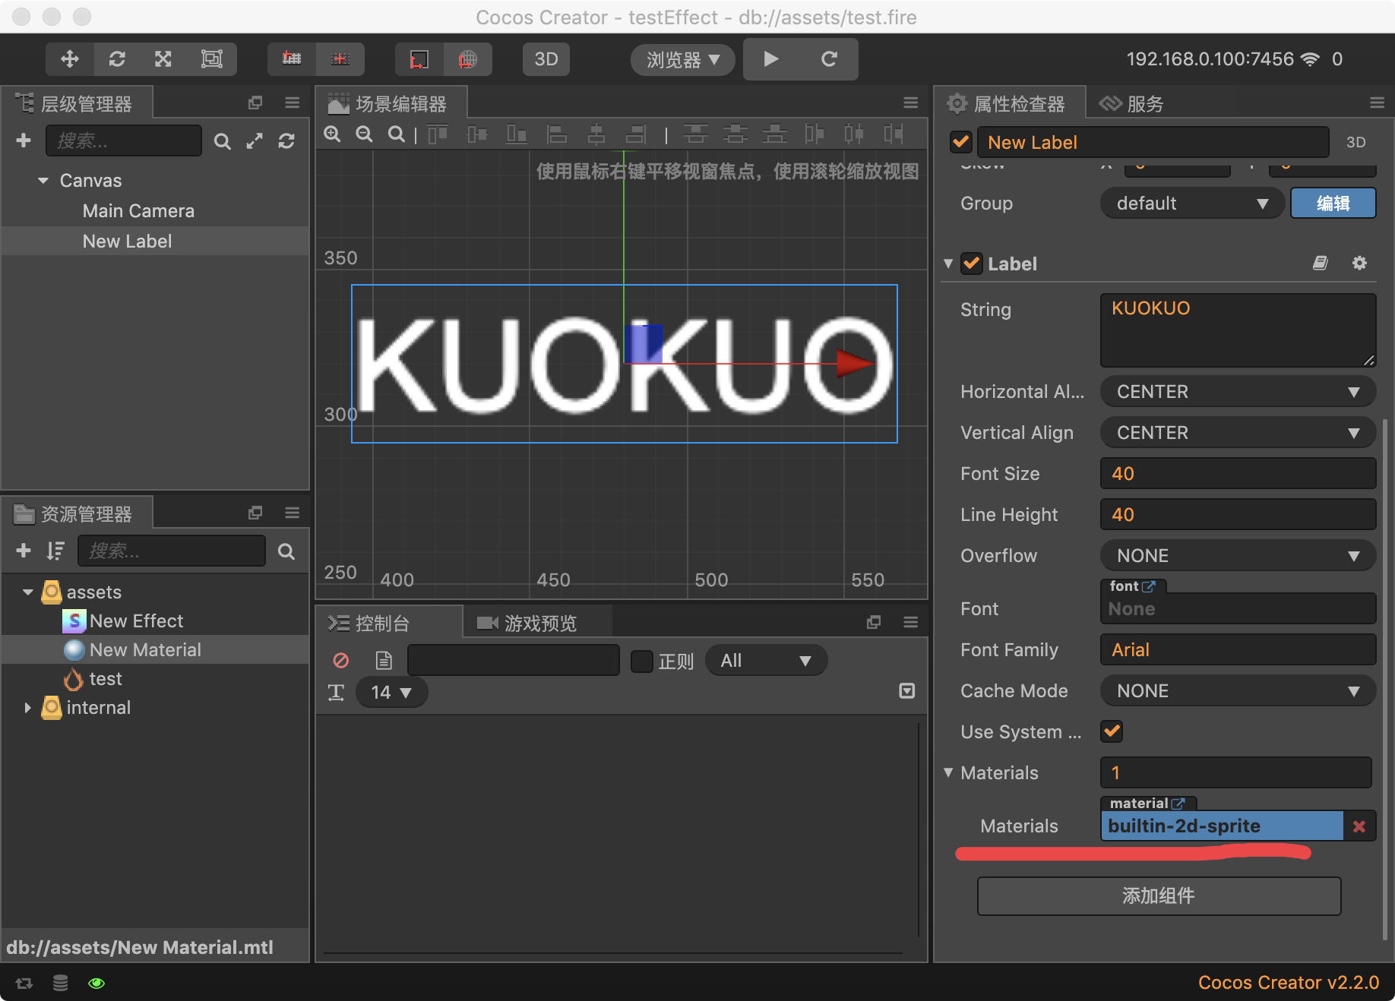Collapse the Canvas node tree

(43, 181)
